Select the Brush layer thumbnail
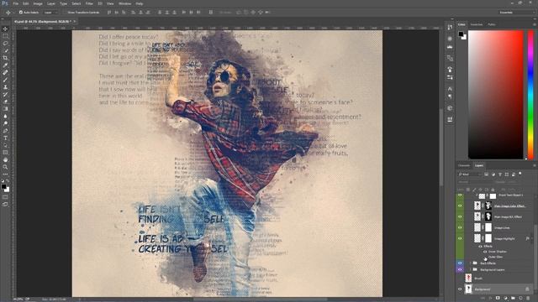The image size is (538, 302). click(x=468, y=279)
